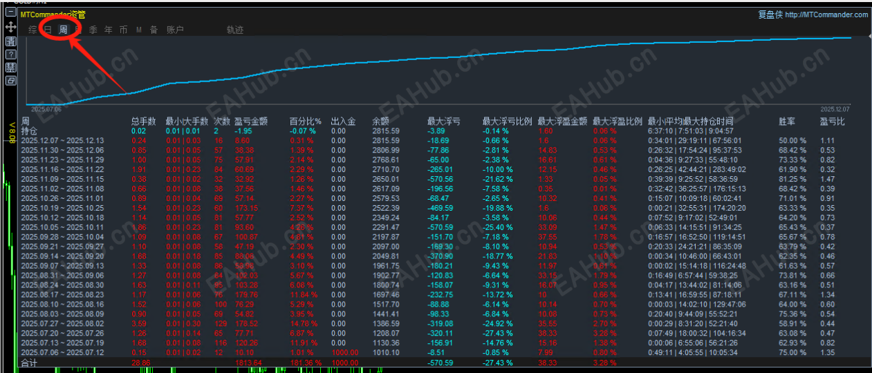872x373 pixels.
Task: Select week row 2025.10.19 ~ 2025.10.25
Action: click(x=63, y=208)
